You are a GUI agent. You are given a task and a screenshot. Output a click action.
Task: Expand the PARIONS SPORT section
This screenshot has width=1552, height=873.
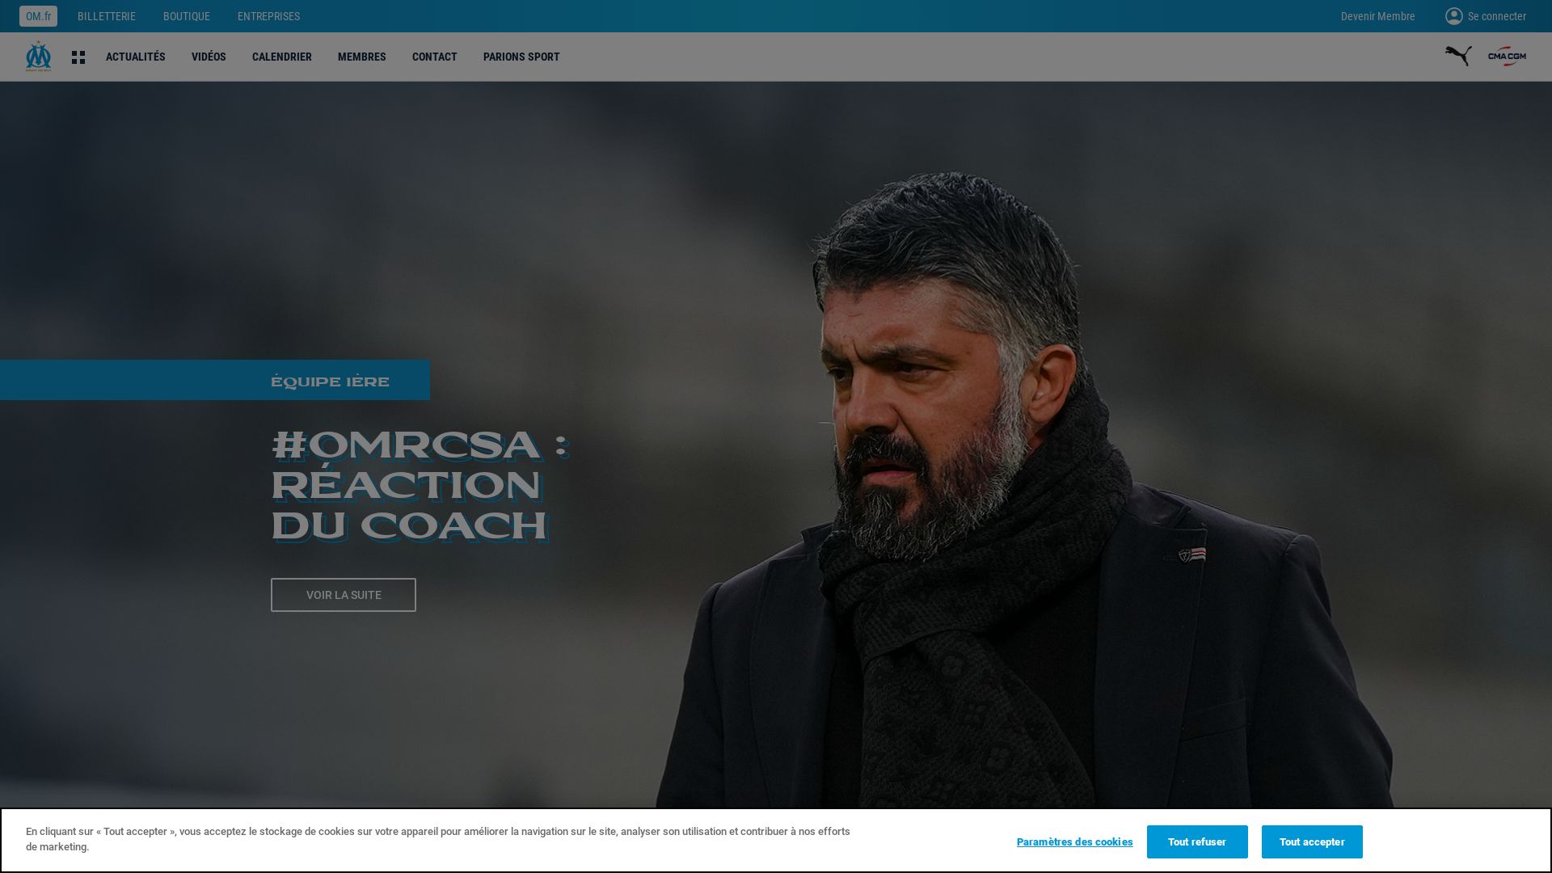click(521, 57)
